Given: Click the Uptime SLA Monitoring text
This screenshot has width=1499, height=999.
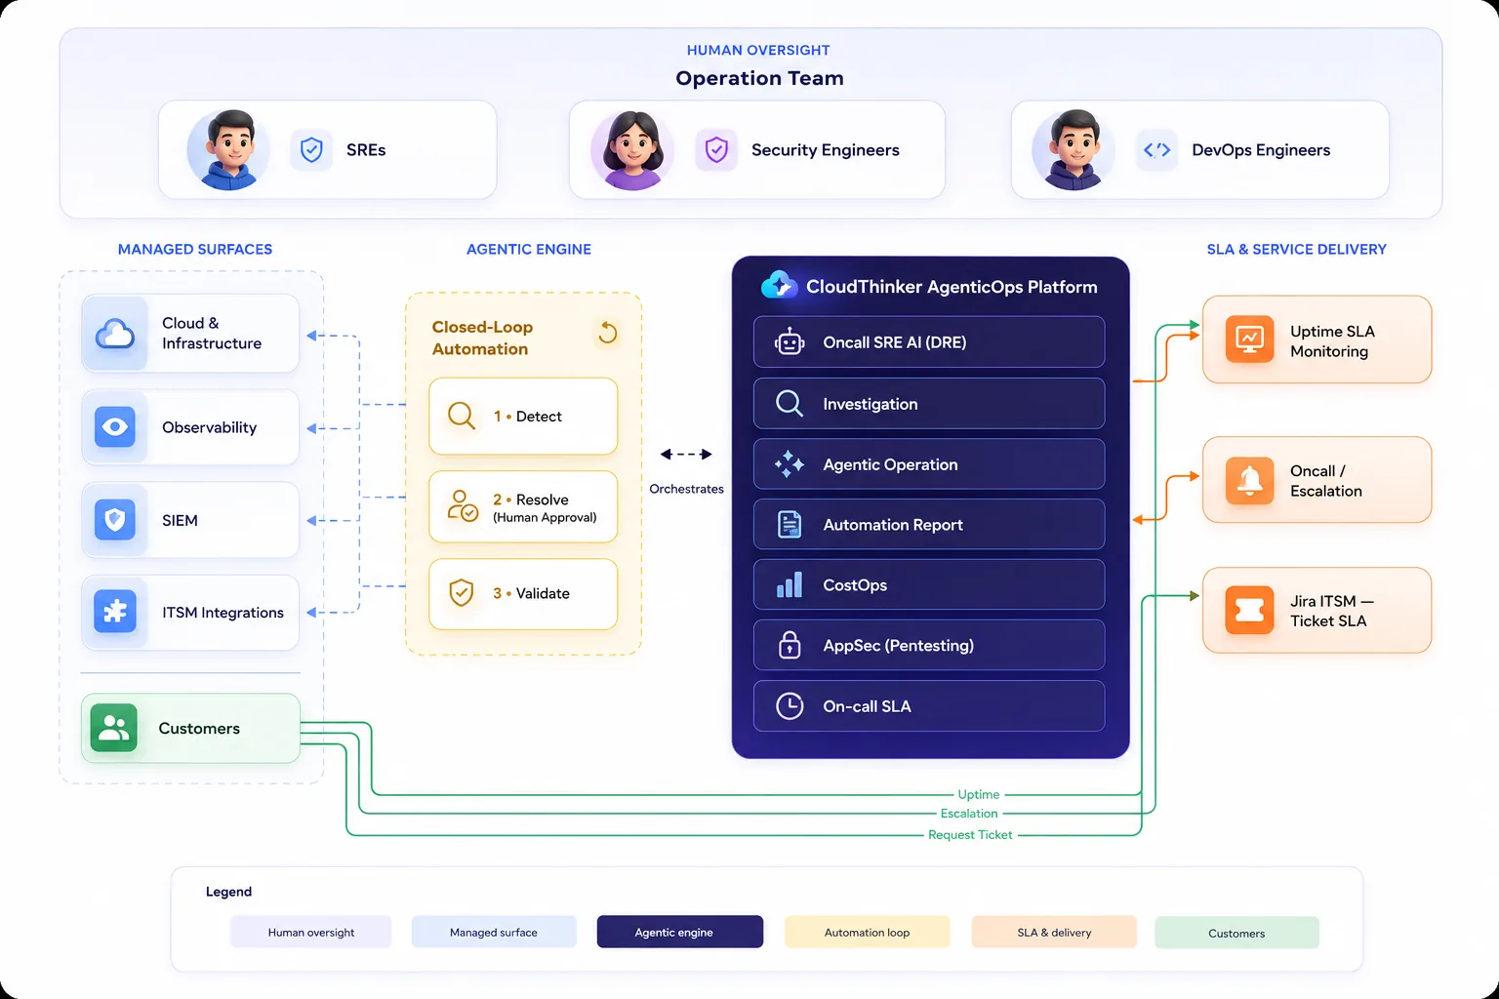Looking at the screenshot, I should [1332, 341].
